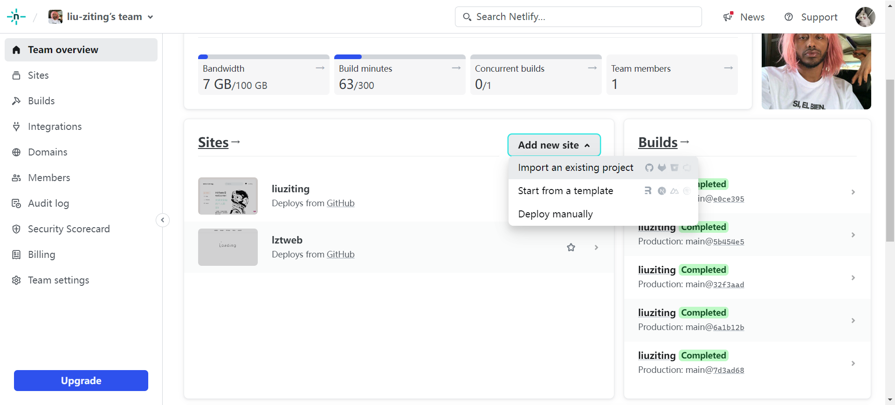
Task: Click the vertical page scrollbar
Action: 890,161
